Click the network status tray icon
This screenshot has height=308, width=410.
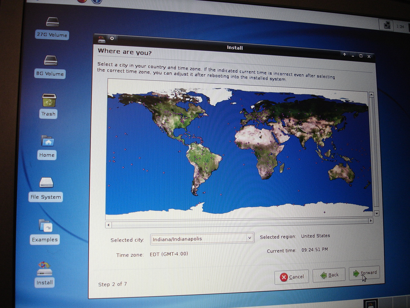[x=387, y=25]
